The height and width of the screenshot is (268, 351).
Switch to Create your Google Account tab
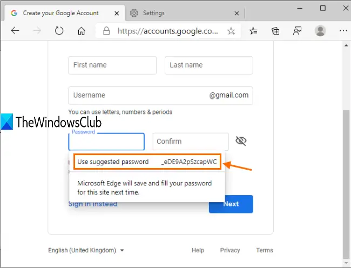(65, 13)
